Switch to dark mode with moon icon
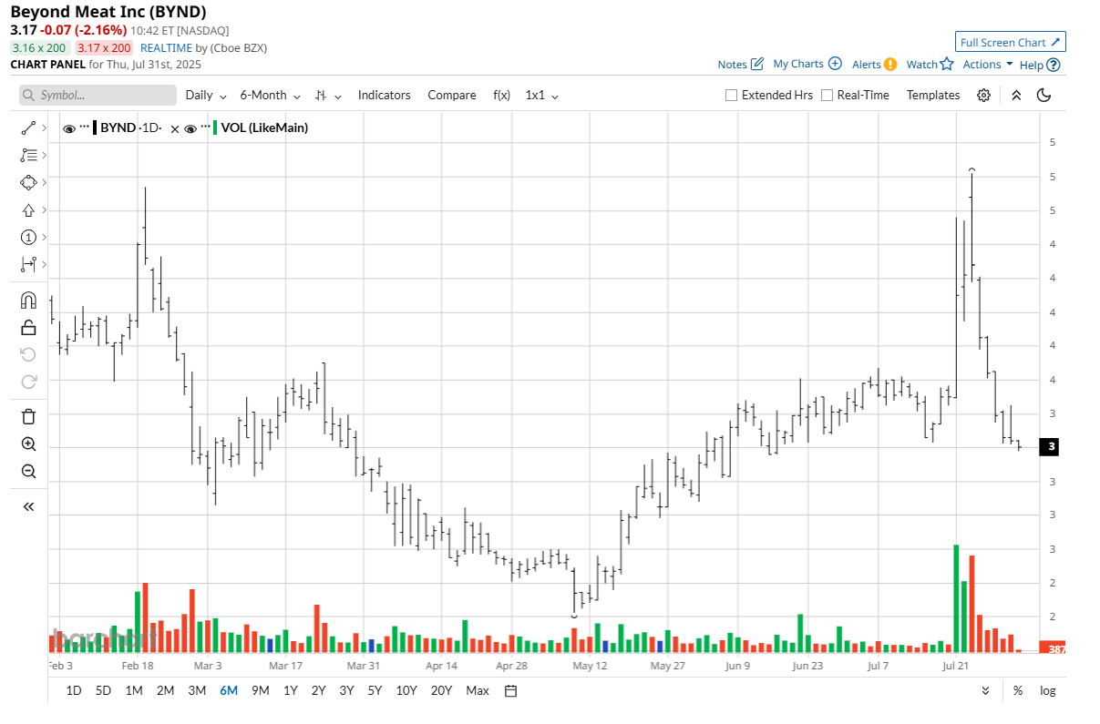This screenshot has height=724, width=1100. (1044, 96)
